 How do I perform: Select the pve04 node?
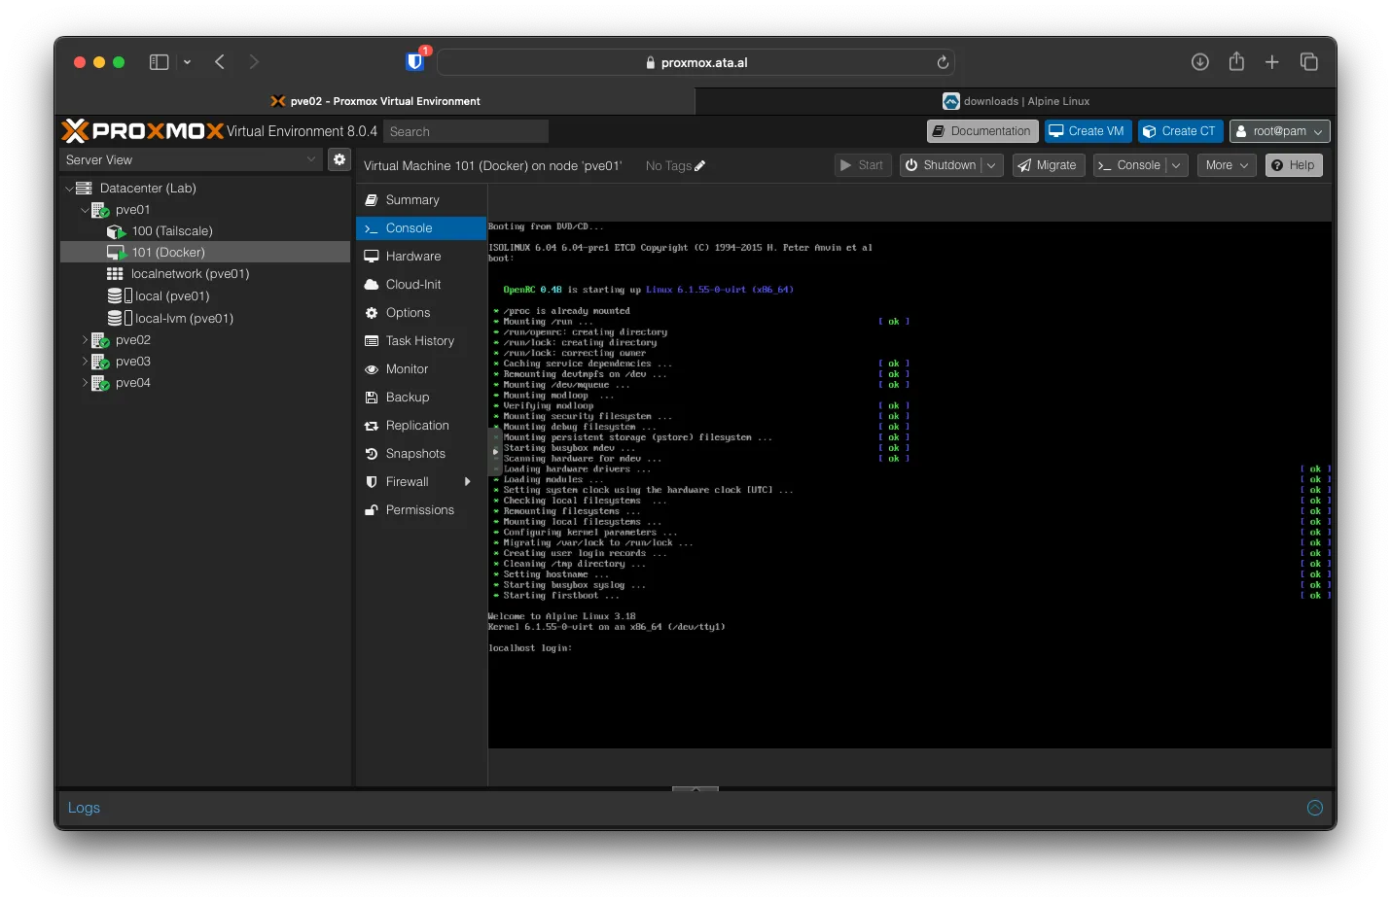[x=132, y=383]
